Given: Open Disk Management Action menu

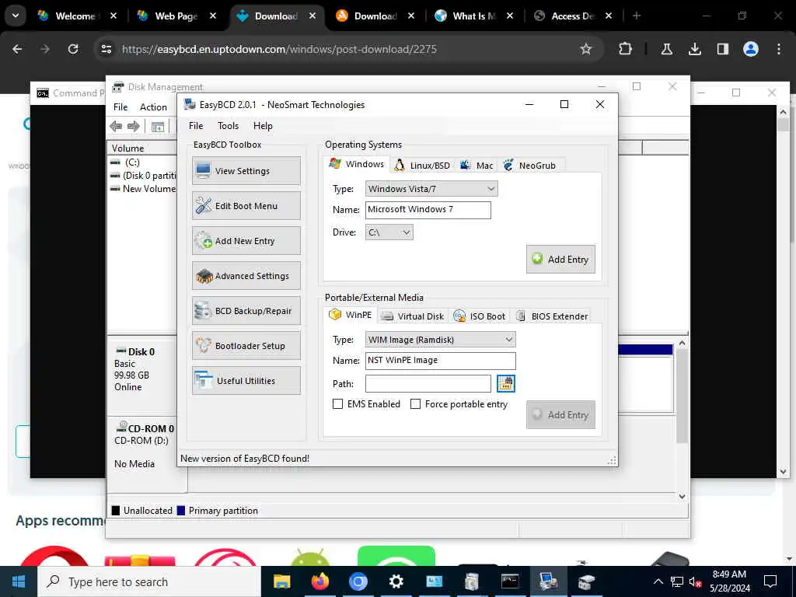Looking at the screenshot, I should click(153, 107).
